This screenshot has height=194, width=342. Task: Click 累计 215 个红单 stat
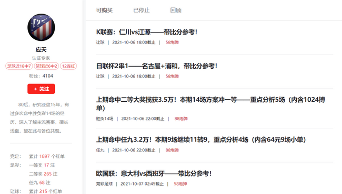click(45, 191)
